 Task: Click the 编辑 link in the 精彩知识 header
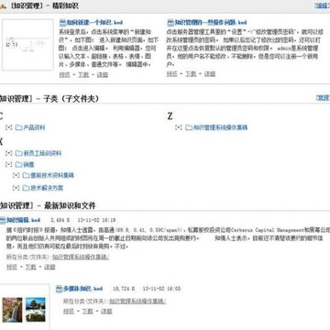tap(323, 5)
